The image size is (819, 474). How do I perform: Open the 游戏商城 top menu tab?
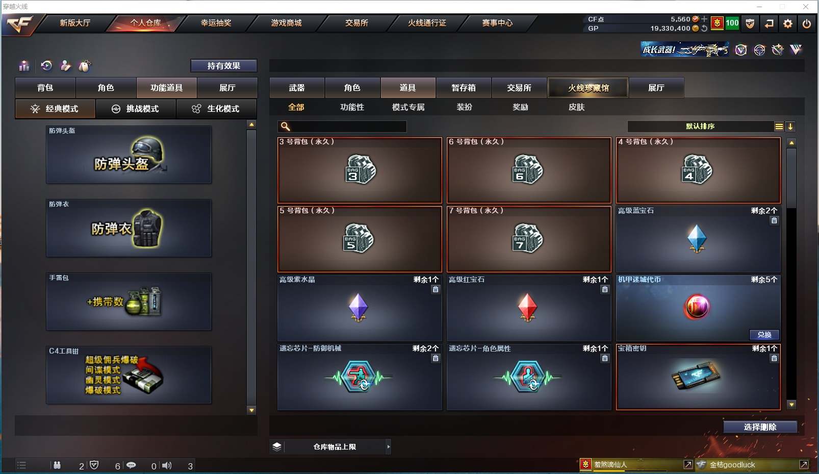tap(286, 23)
